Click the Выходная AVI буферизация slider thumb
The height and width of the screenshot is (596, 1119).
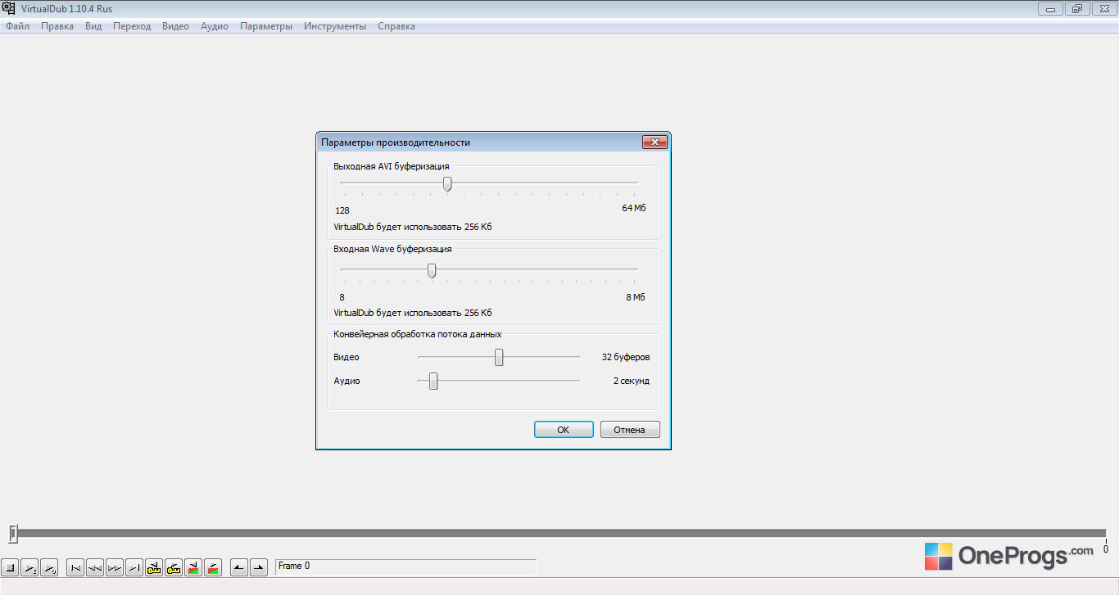[447, 184]
